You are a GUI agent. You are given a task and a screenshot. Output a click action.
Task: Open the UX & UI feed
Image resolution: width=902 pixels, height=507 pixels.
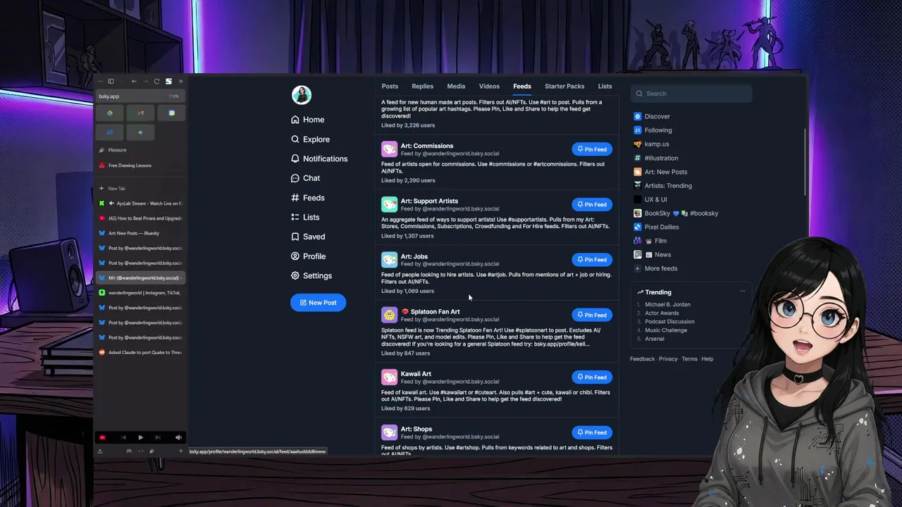point(650,199)
